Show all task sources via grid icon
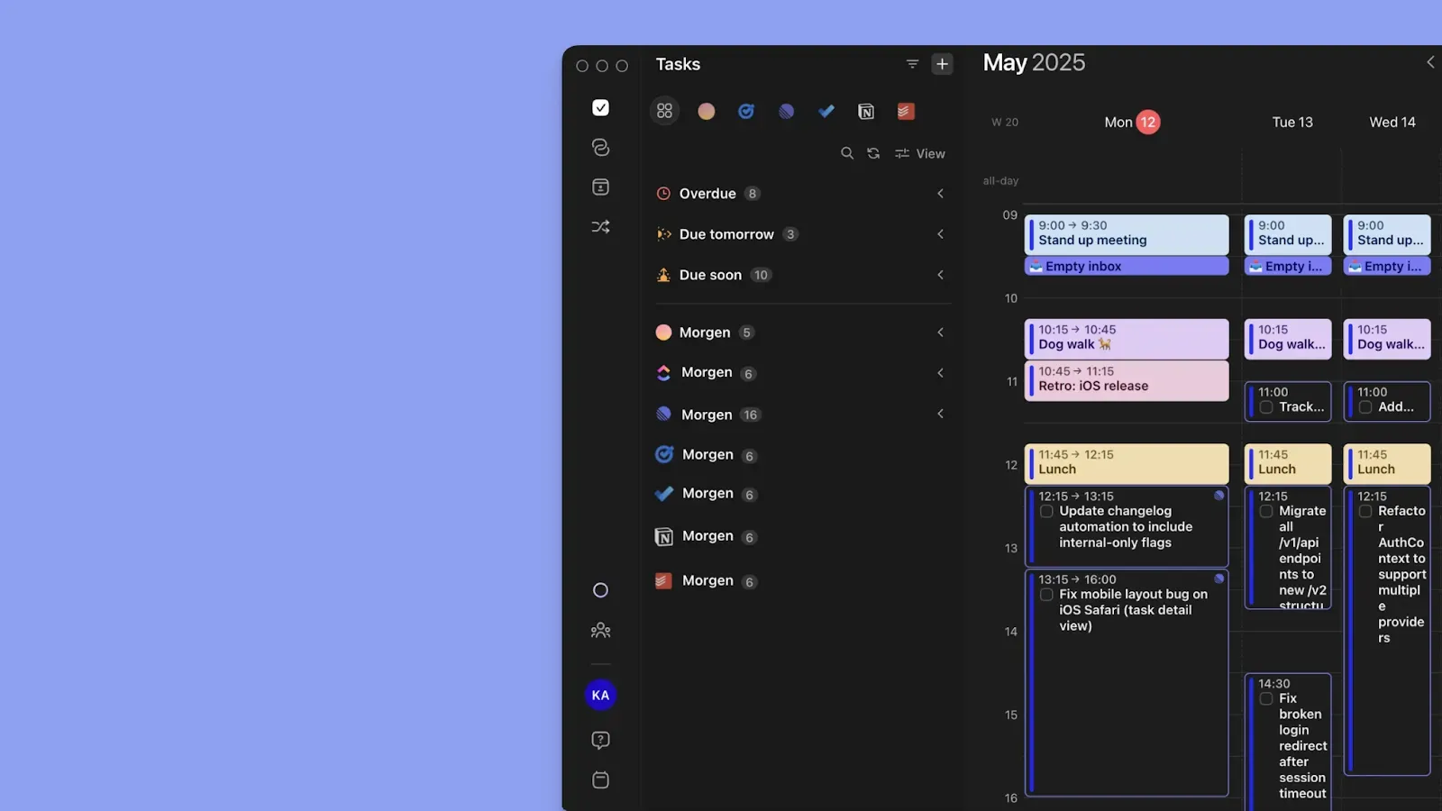Viewport: 1442px width, 811px height. pos(665,110)
